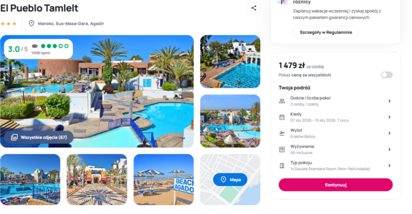Toggle Pokaż cenę za wszystkich switch
Screen dimensions: 412x214
coord(387,75)
